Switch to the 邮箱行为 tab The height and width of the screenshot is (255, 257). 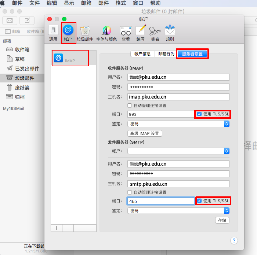coord(166,54)
